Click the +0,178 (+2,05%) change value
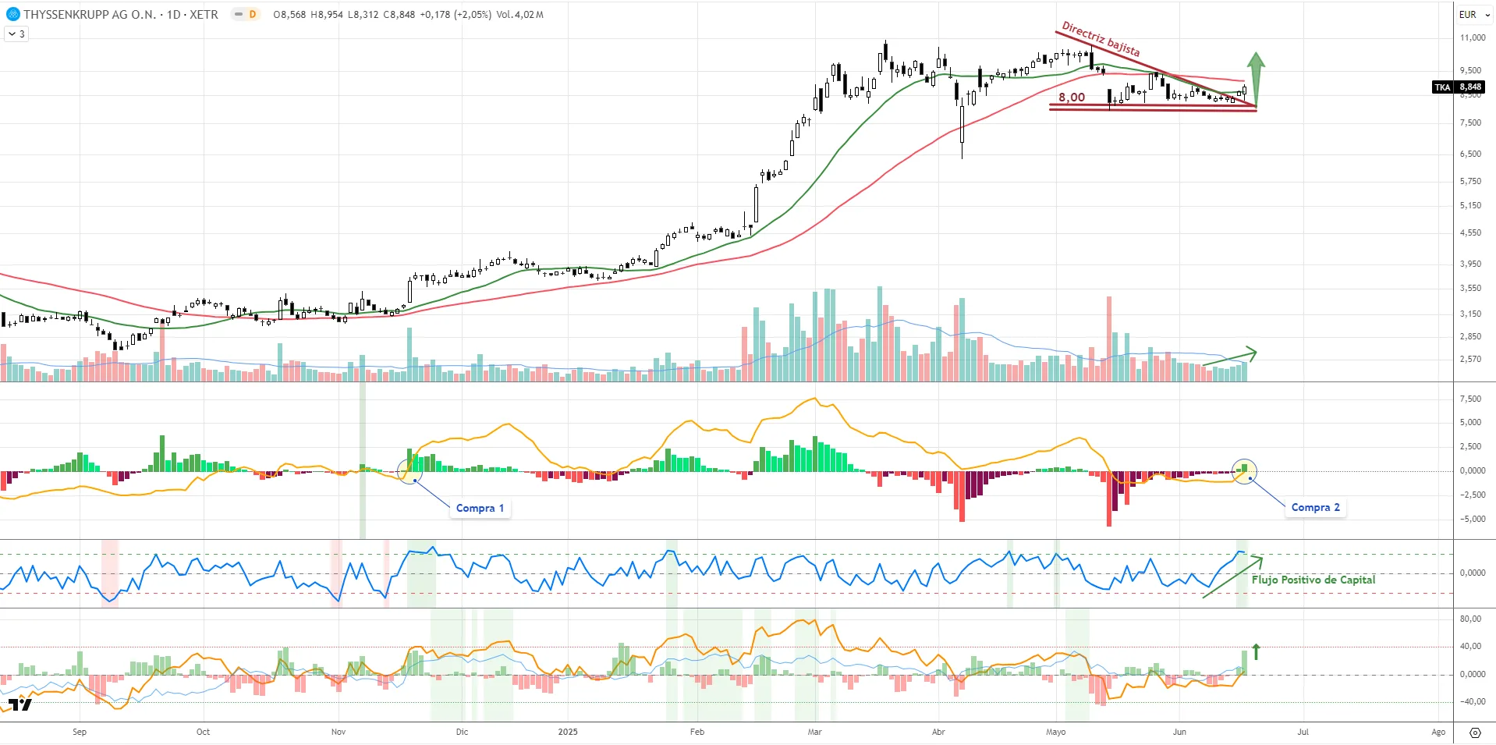 click(x=456, y=14)
